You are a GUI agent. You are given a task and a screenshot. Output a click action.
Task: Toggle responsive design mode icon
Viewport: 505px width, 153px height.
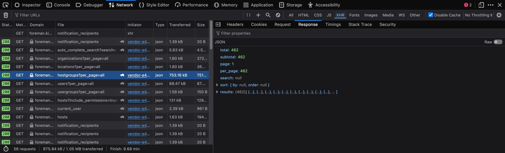(481, 5)
